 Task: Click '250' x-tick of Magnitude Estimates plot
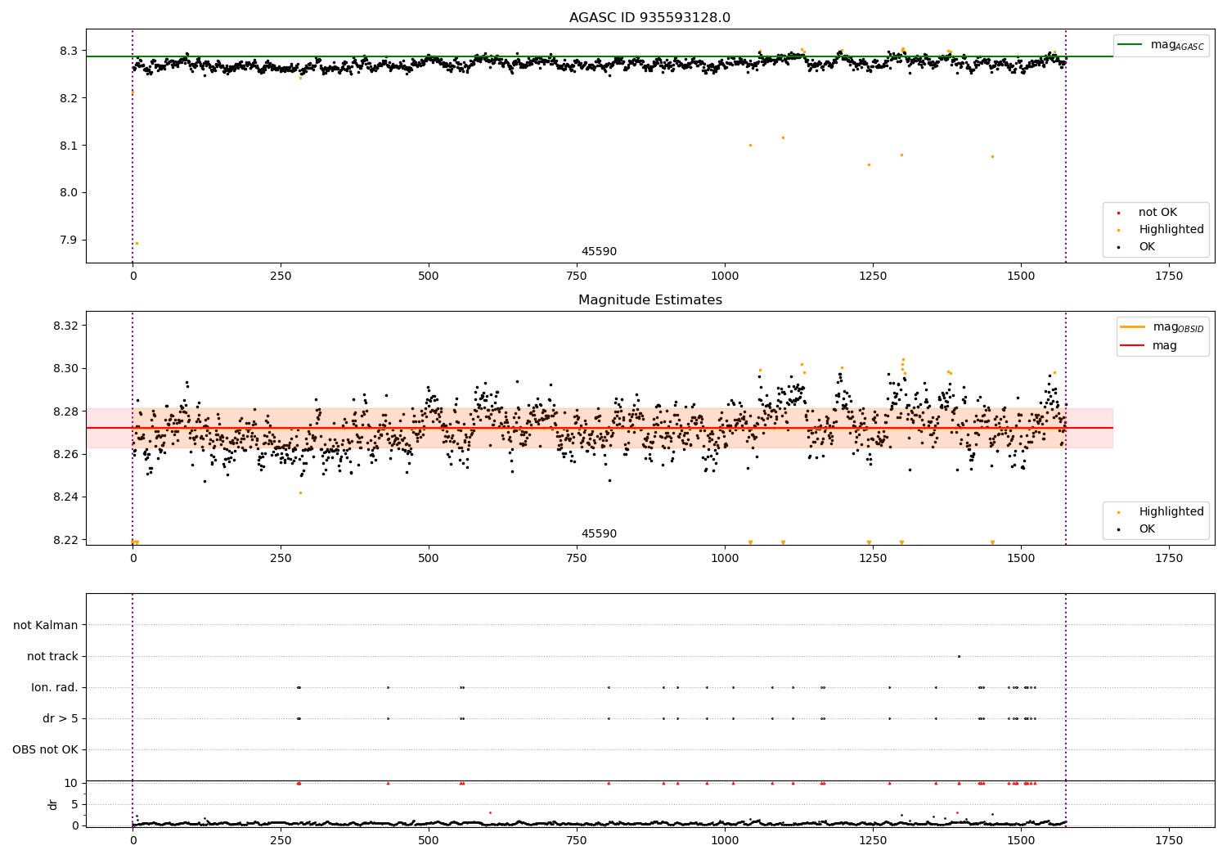coord(281,558)
